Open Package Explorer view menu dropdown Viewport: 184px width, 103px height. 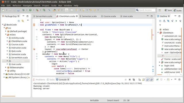pos(28,20)
